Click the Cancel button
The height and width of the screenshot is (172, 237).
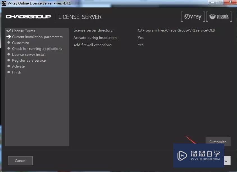click(x=20, y=160)
